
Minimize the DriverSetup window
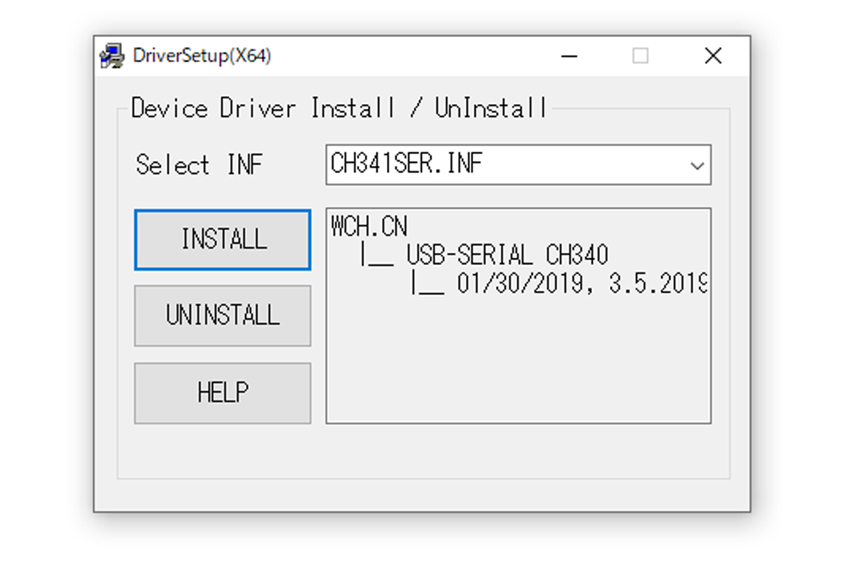(x=569, y=56)
